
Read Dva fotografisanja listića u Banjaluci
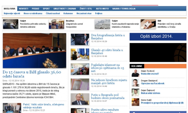click(108, 37)
